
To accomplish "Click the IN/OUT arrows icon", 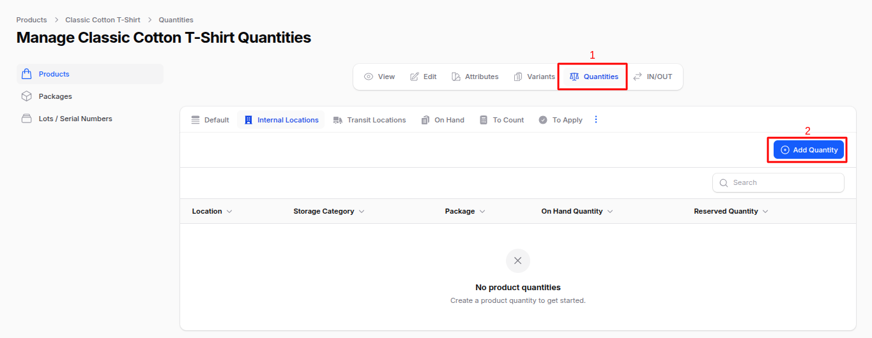I will coord(638,77).
